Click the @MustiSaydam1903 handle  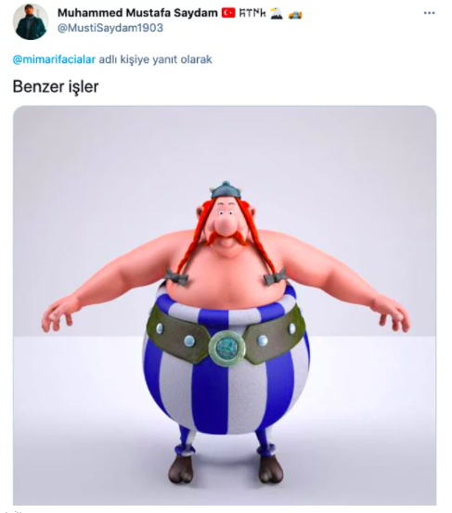(110, 28)
